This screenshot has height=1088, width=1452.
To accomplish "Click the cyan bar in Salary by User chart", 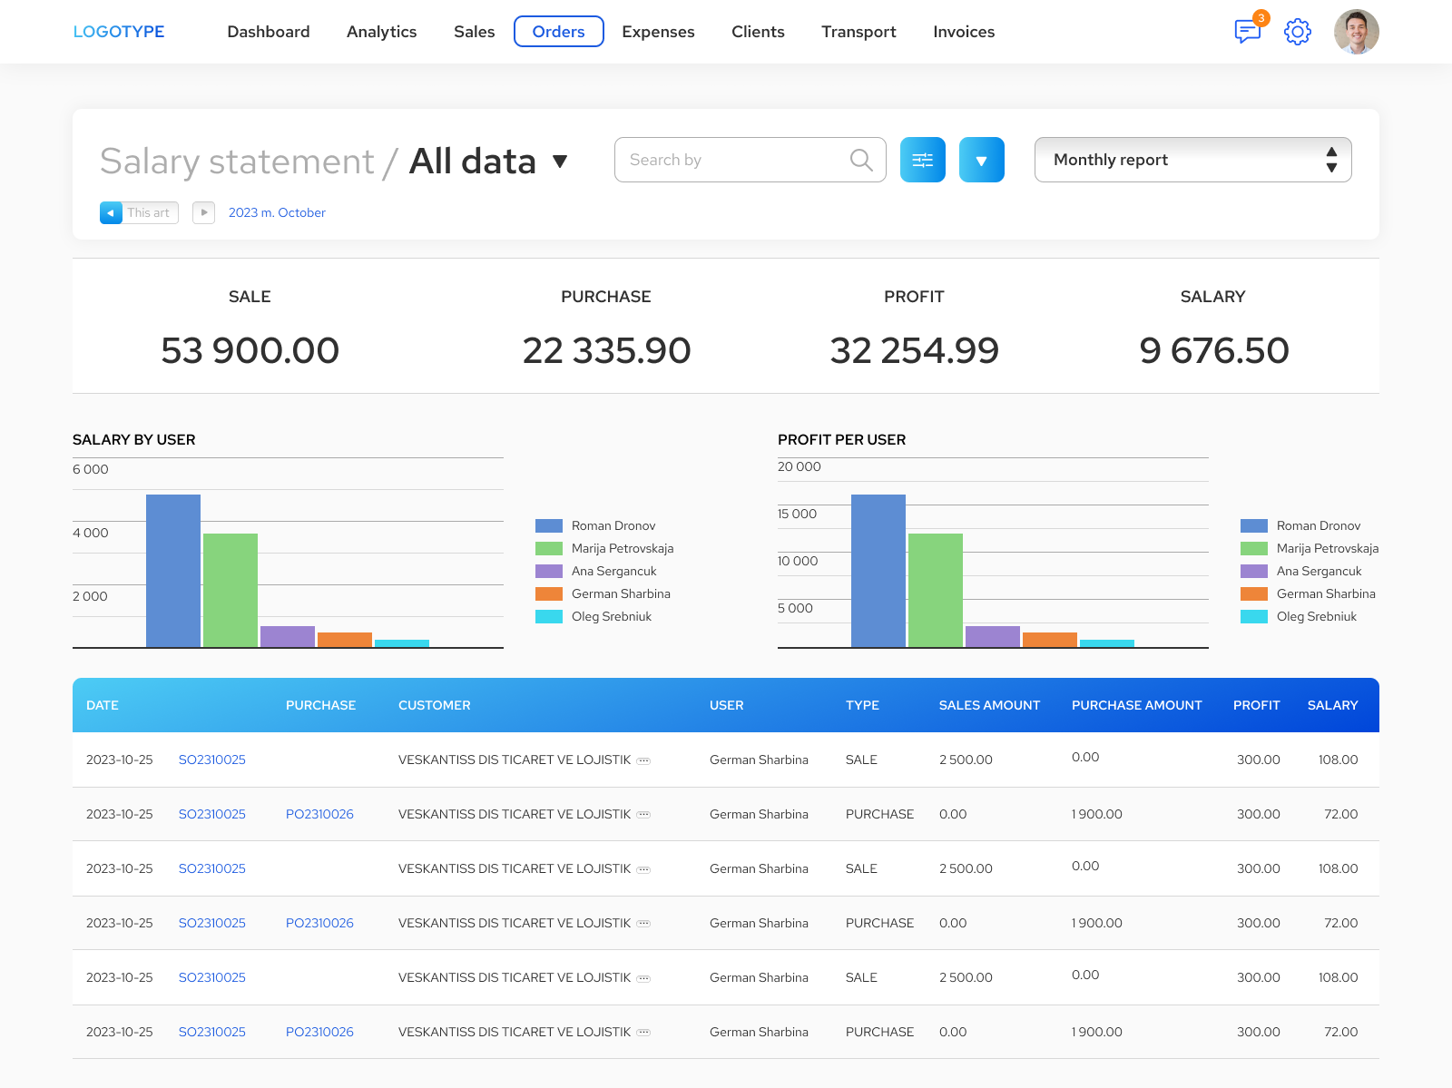I will click(x=402, y=643).
